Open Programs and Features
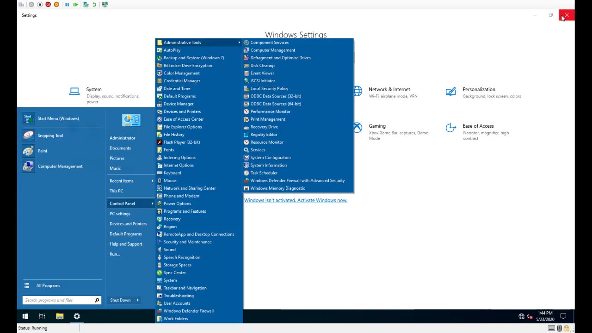This screenshot has width=592, height=333. (x=185, y=211)
